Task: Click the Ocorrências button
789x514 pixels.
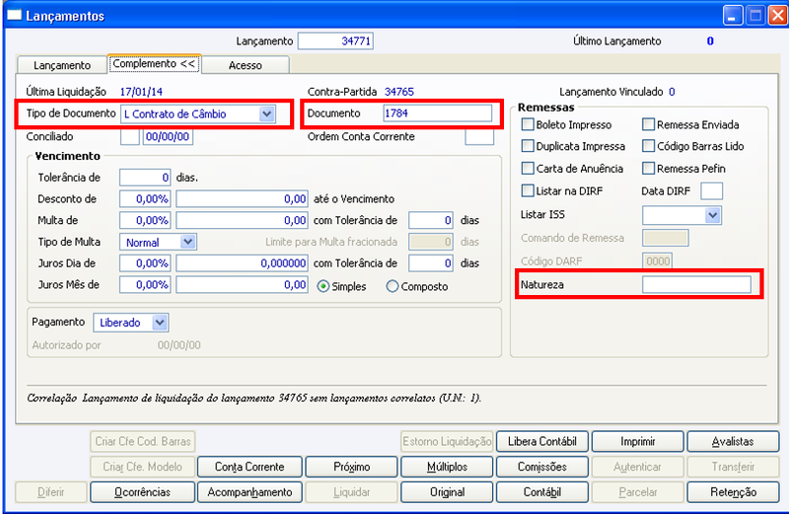Action: click(x=142, y=492)
